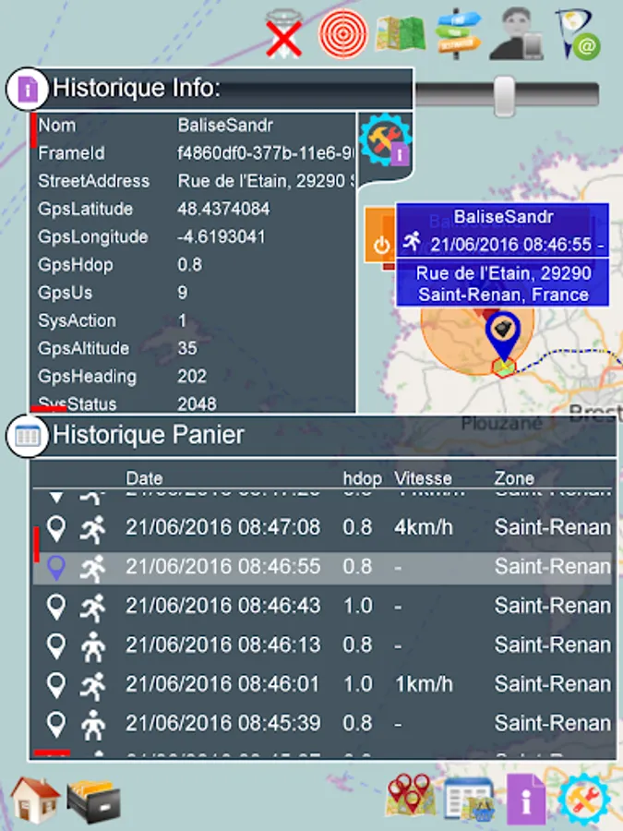623x831 pixels.
Task: Click the GpsHeading value 202
Action: [192, 377]
